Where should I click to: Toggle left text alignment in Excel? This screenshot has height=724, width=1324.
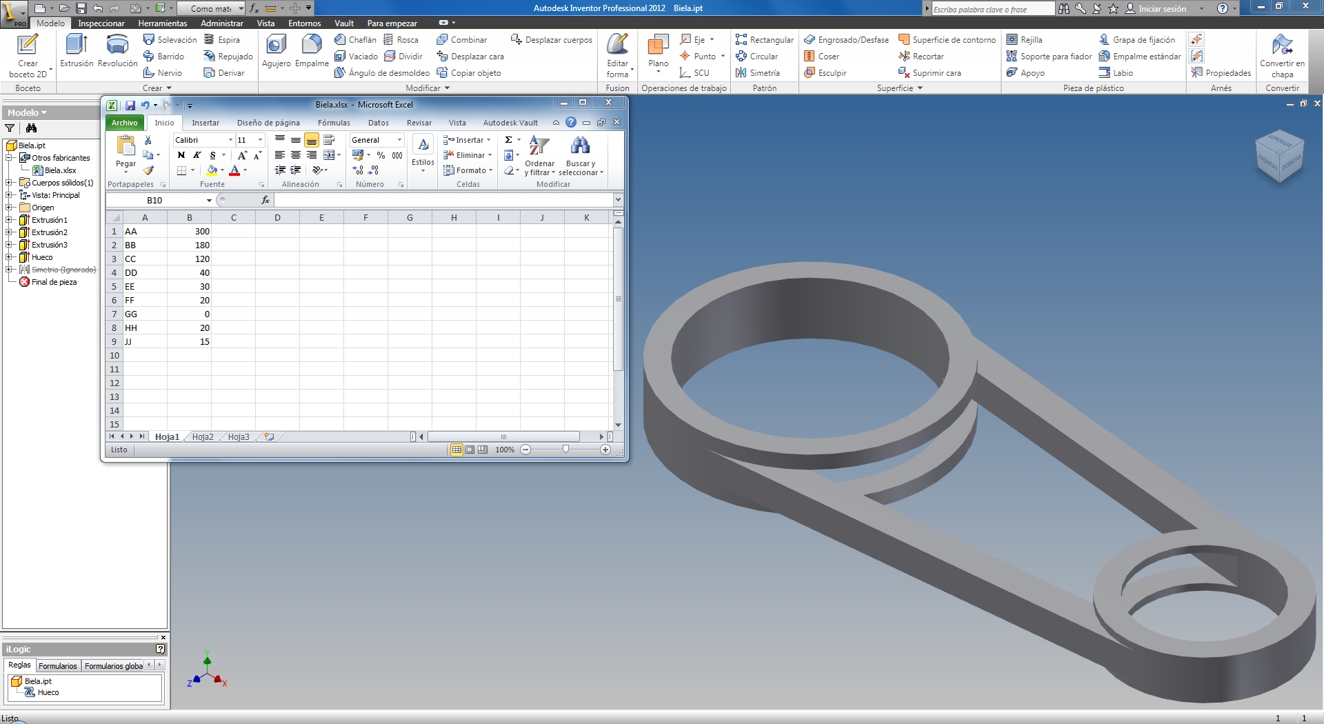click(x=280, y=155)
